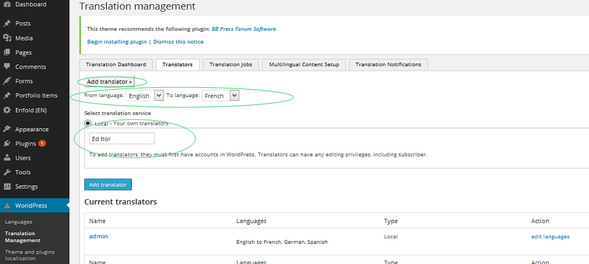Click the Appearance paintbrush icon
This screenshot has height=264, width=589.
[7, 129]
